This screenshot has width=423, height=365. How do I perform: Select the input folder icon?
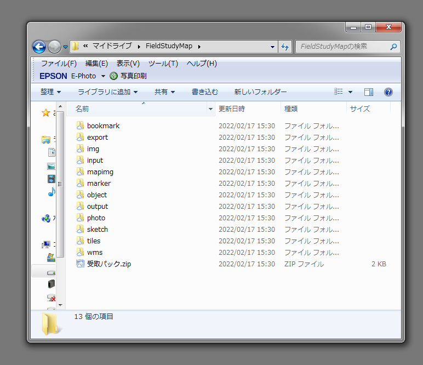[80, 160]
